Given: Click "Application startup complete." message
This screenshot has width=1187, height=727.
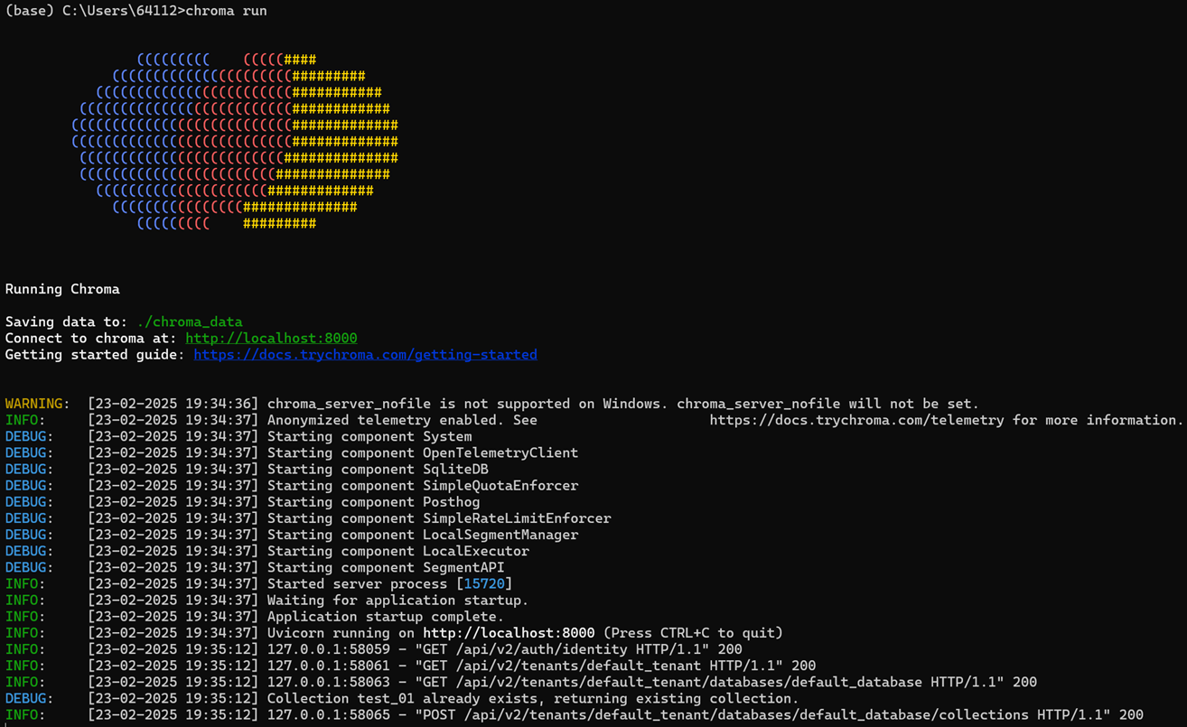Looking at the screenshot, I should 386,617.
